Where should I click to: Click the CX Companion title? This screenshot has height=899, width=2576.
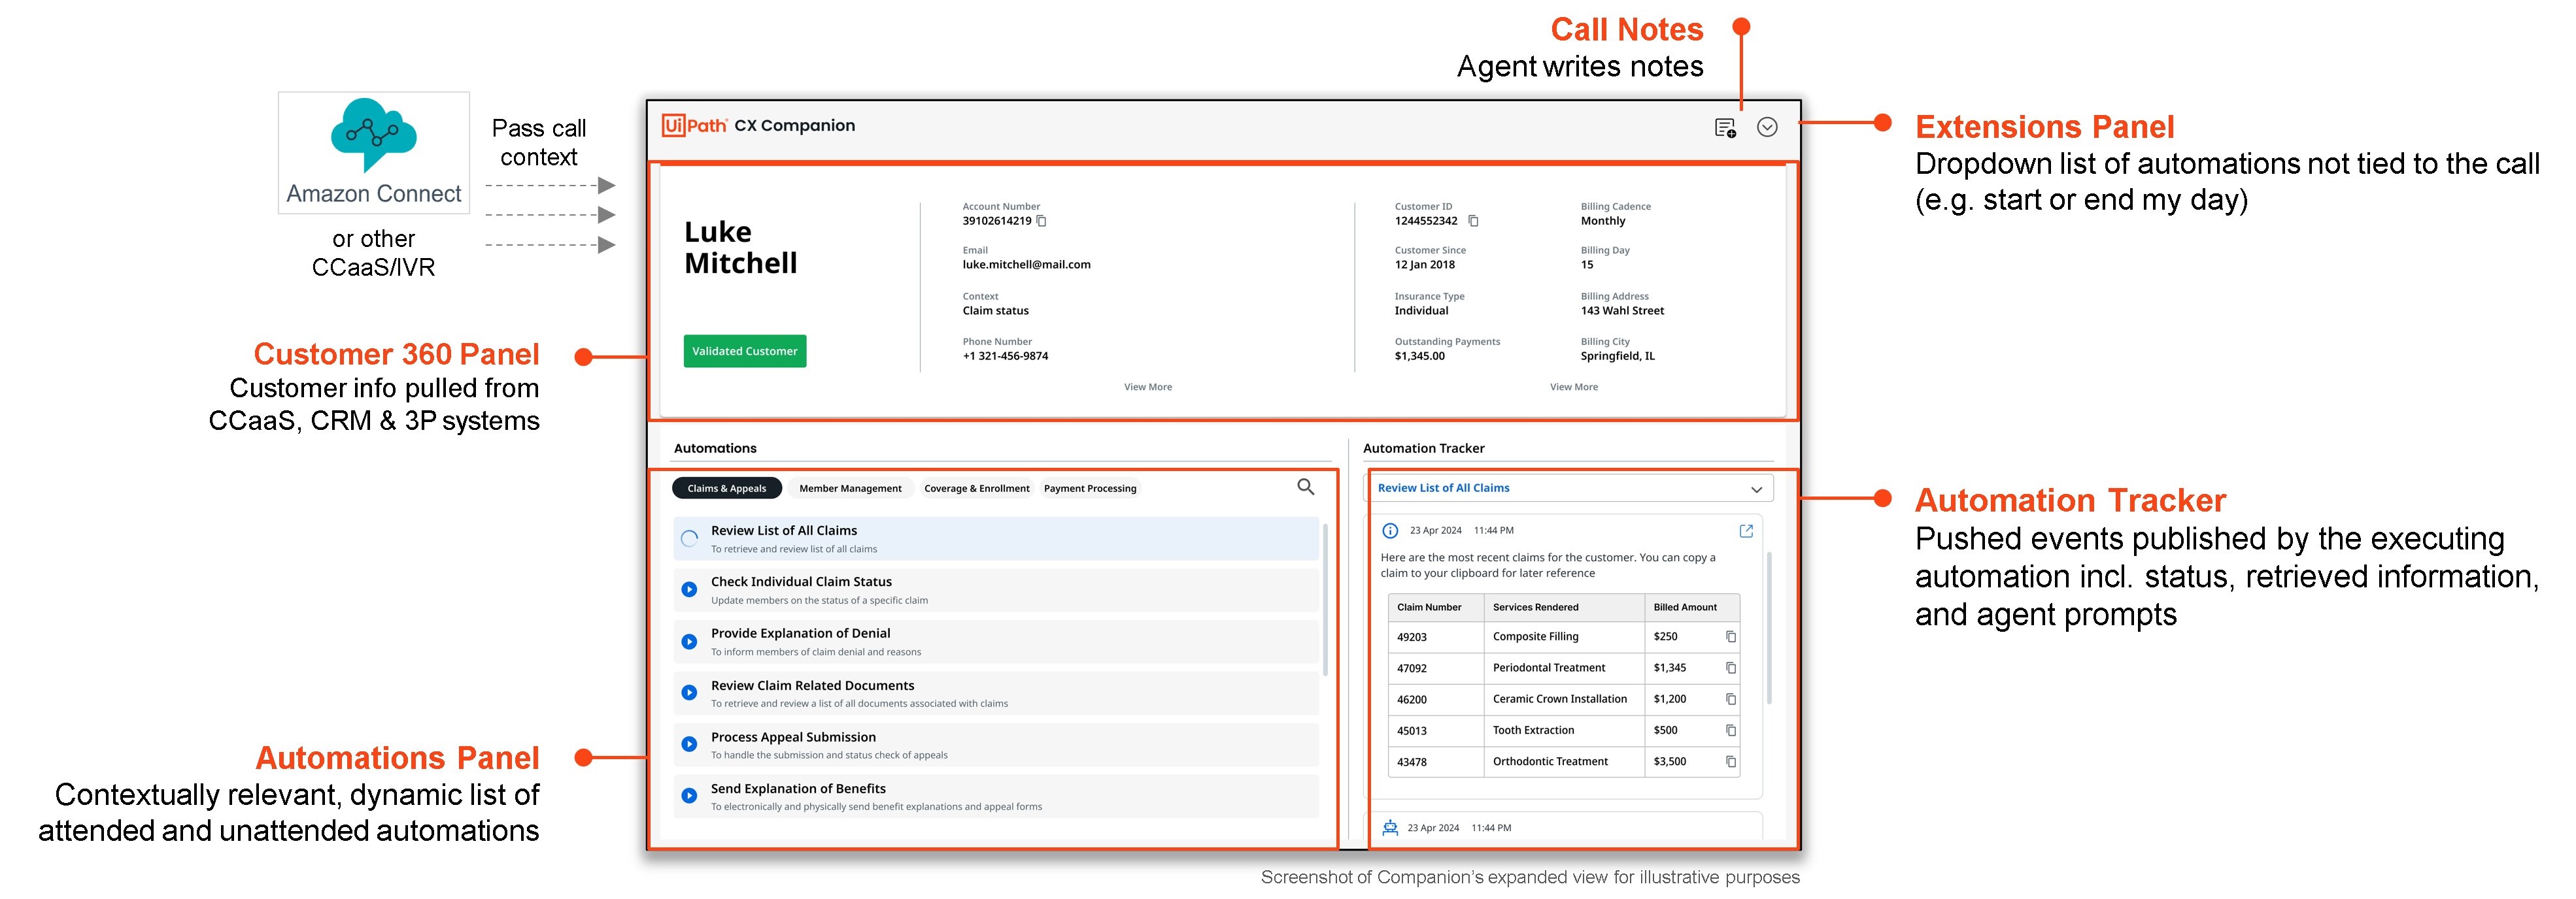pyautogui.click(x=794, y=126)
